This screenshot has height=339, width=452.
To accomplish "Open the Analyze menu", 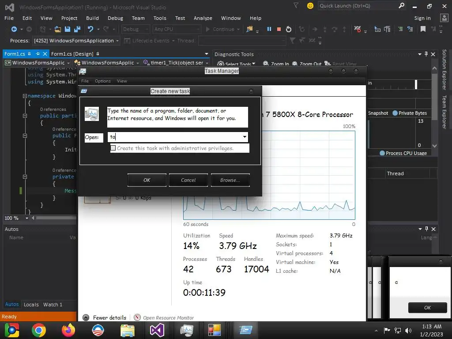I will (203, 18).
